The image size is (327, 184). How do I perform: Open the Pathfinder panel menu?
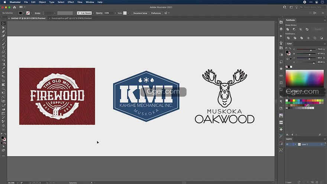[325, 20]
